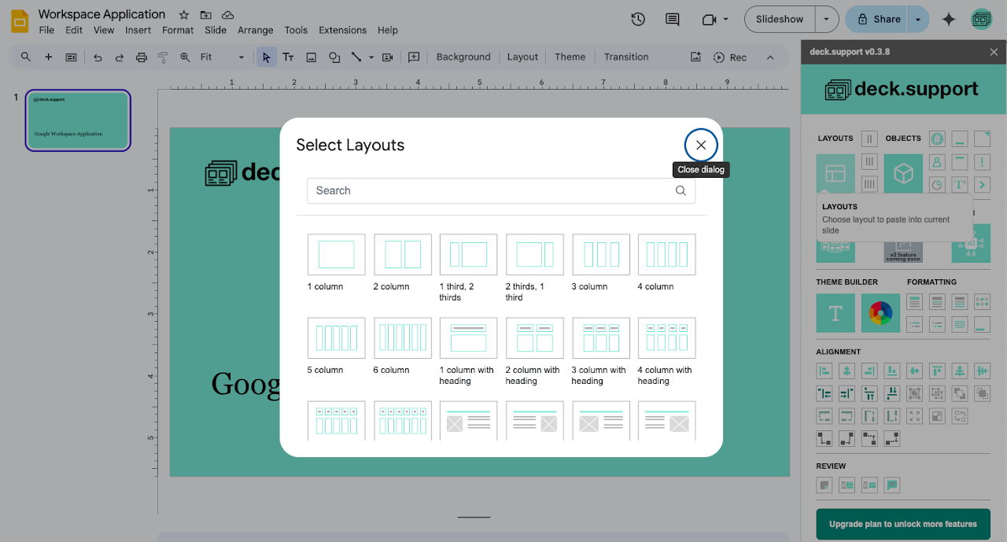Click the magnifier icon in layout search

click(681, 190)
